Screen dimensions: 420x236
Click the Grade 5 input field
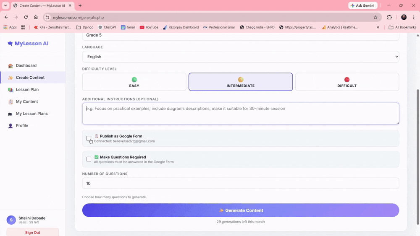241,36
